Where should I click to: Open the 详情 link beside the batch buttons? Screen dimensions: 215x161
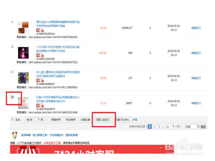(135, 120)
